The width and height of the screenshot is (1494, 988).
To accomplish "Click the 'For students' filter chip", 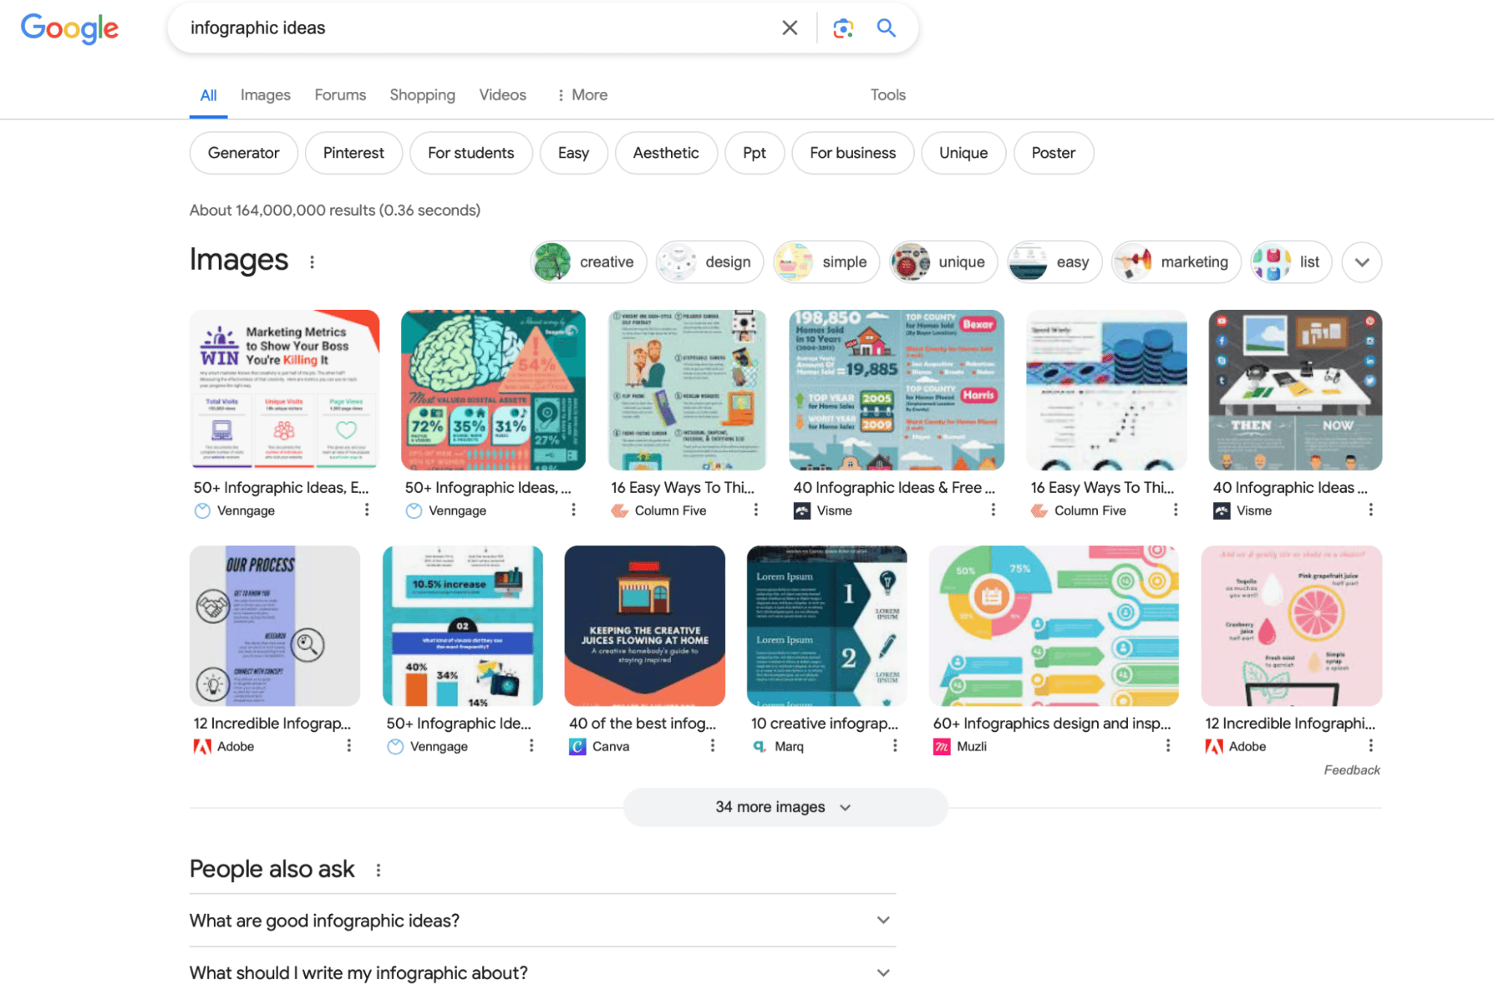I will coord(471,152).
